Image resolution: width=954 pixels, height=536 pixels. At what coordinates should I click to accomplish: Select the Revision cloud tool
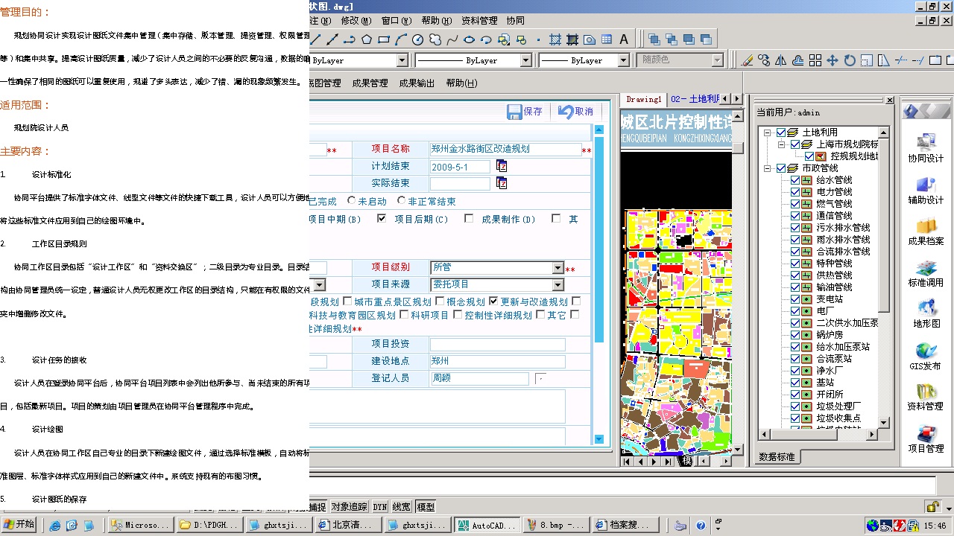pyautogui.click(x=435, y=39)
